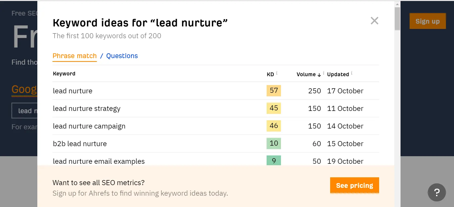This screenshot has height=207, width=454.
Task: Select the Phrase match tab
Action: (75, 56)
